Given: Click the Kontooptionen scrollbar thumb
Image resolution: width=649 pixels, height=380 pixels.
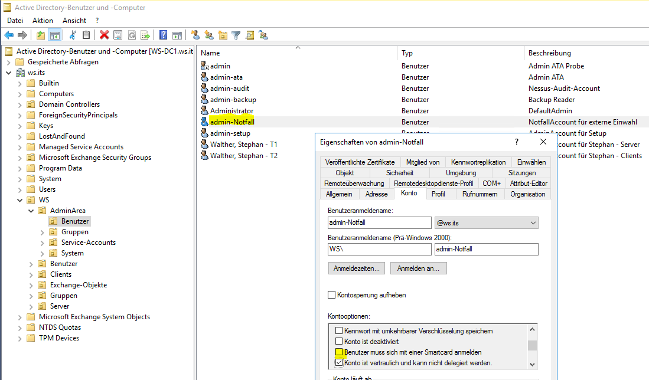Looking at the screenshot, I should point(532,345).
